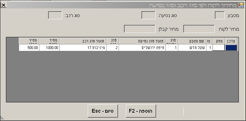The image size is (246, 121).
Task: Click the שם מטבע column header
Action: point(192,41)
